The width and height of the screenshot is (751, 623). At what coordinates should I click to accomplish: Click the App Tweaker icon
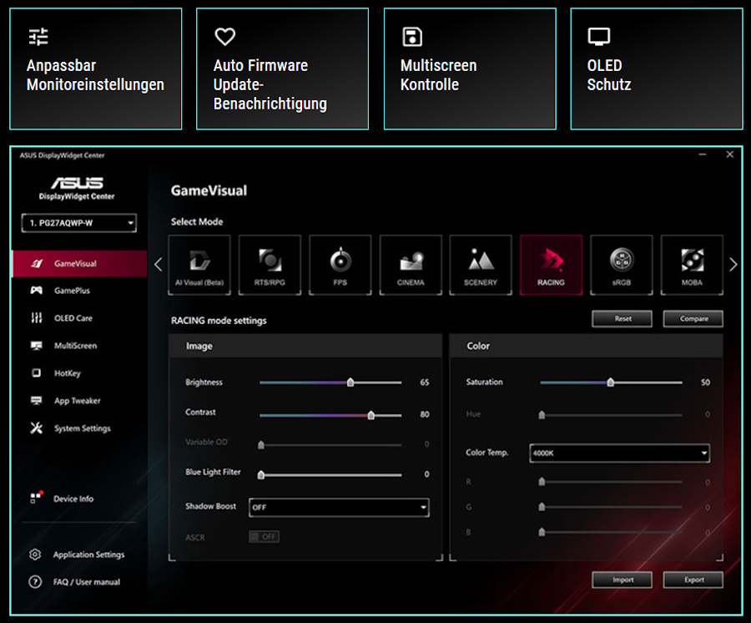coord(37,400)
